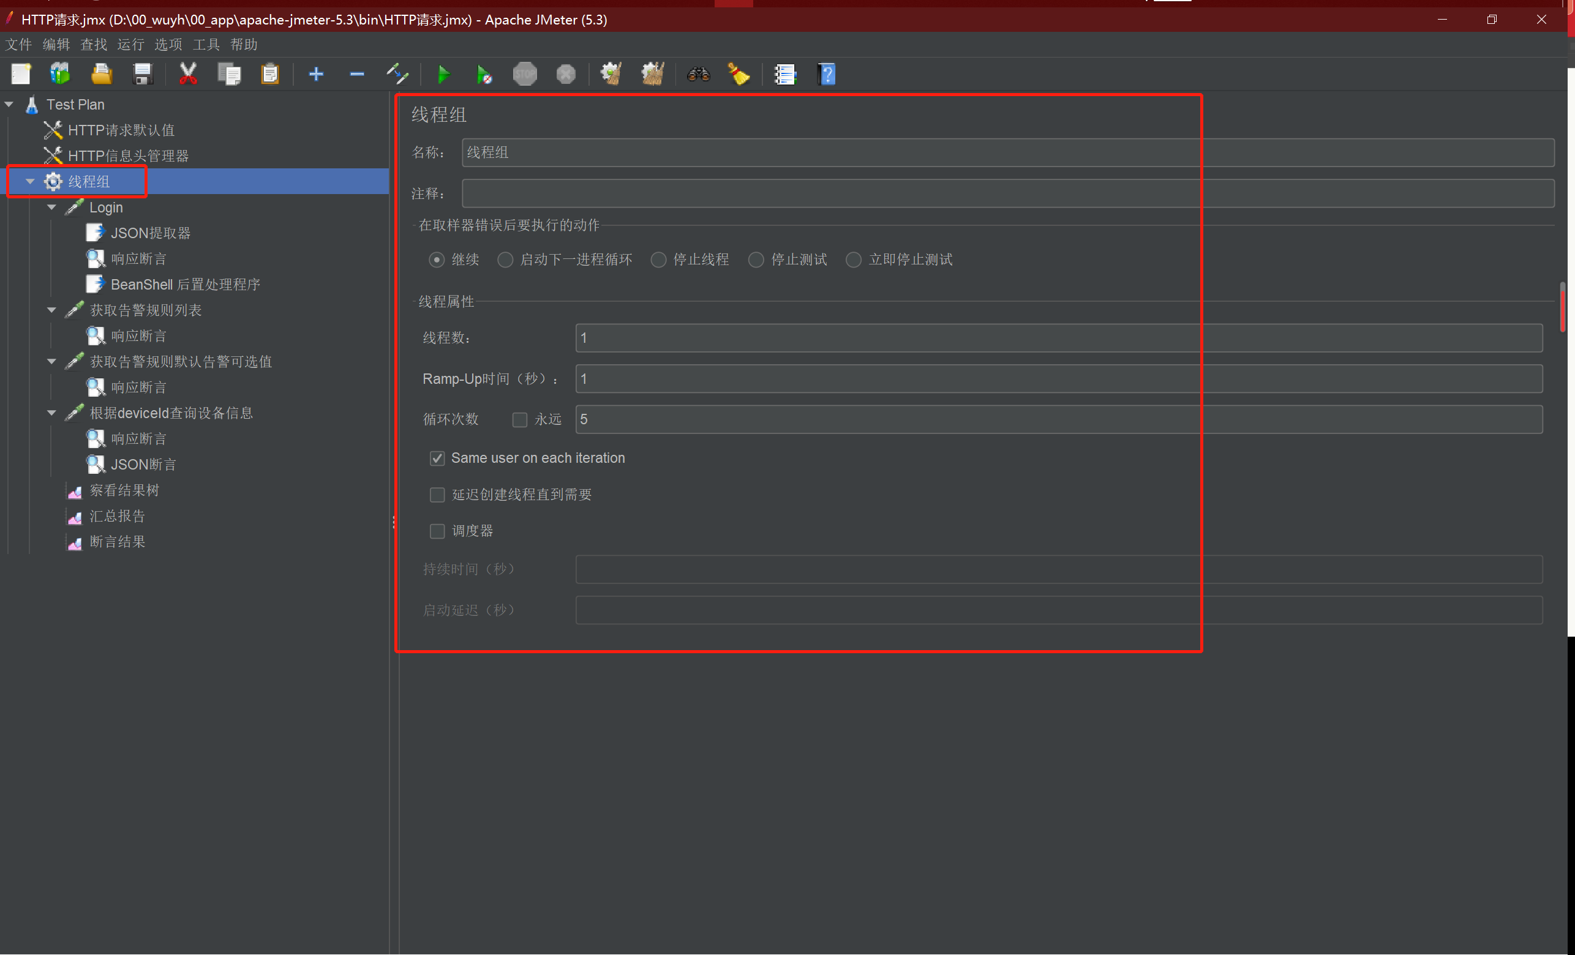Open the 工具 menu
The height and width of the screenshot is (955, 1575).
coord(206,44)
